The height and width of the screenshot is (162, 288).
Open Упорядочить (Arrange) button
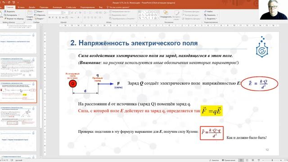pos(166,15)
